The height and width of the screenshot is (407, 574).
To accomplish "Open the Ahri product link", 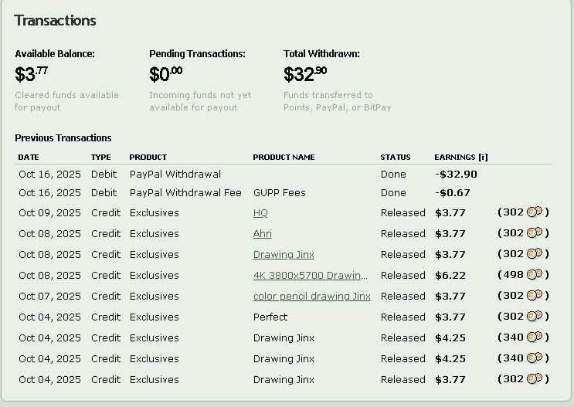I will tap(262, 234).
